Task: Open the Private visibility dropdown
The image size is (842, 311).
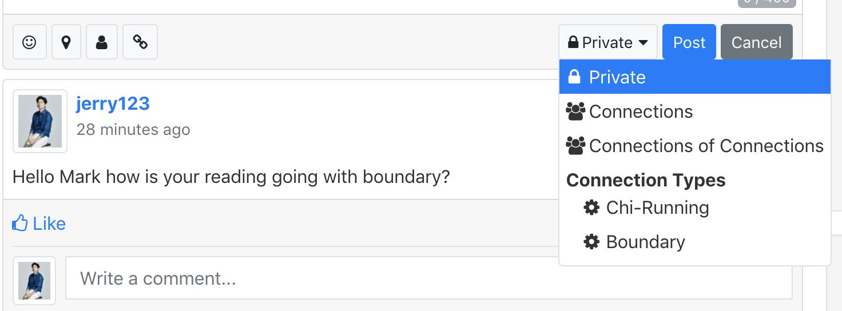Action: click(x=608, y=42)
